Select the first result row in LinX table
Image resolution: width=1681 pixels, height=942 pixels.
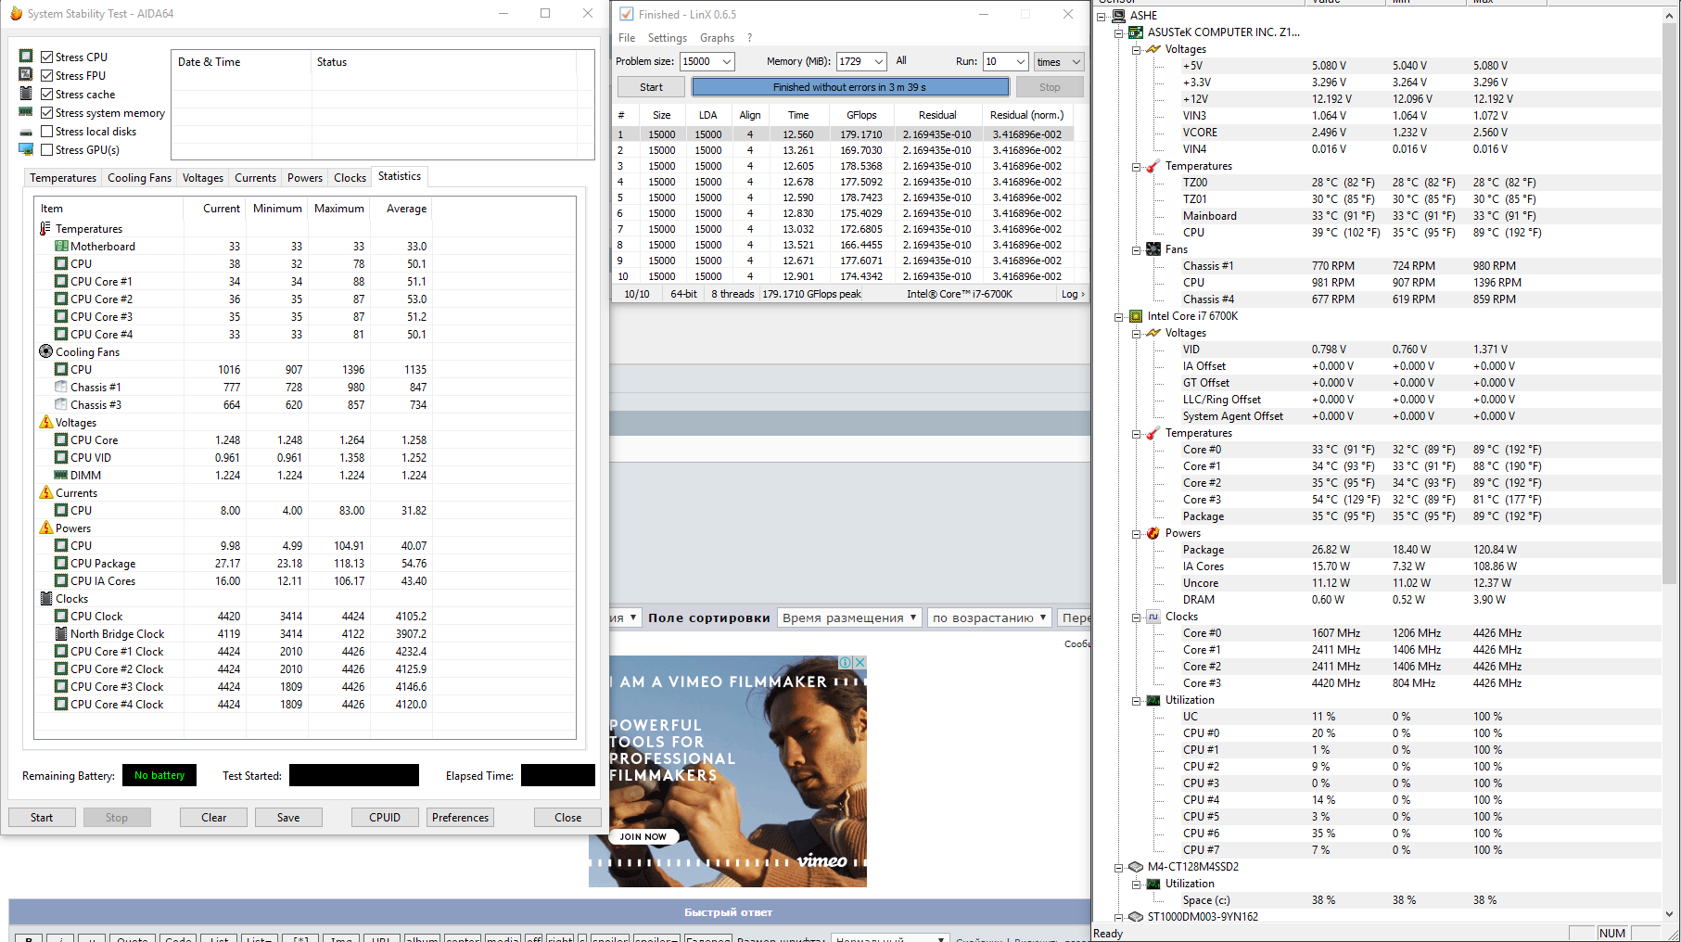coord(846,134)
